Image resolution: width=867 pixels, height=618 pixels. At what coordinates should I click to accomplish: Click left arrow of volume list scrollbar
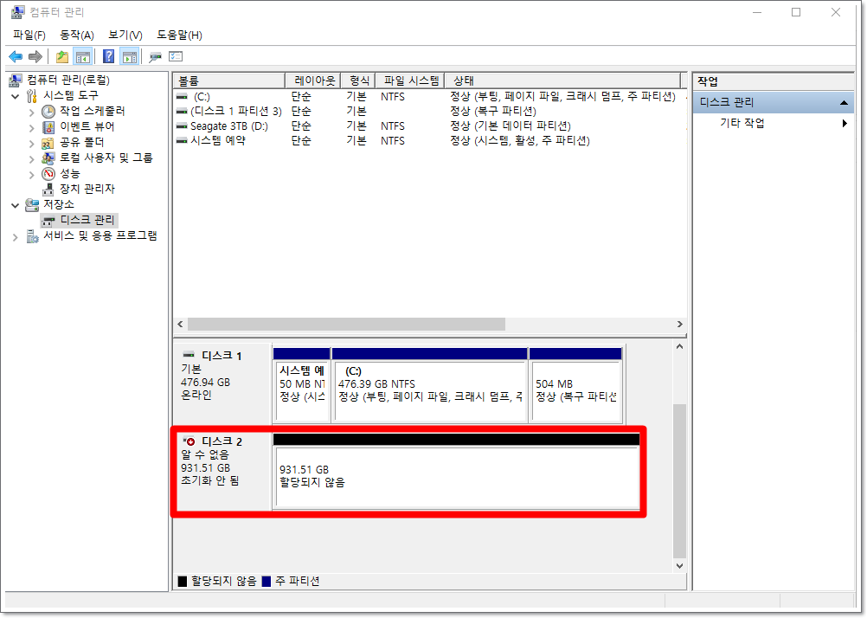pyautogui.click(x=180, y=325)
